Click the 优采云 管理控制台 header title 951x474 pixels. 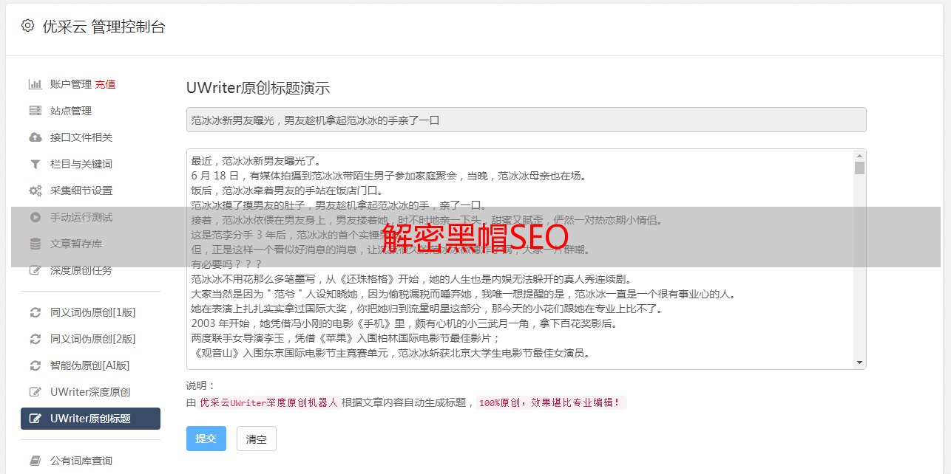coord(104,27)
